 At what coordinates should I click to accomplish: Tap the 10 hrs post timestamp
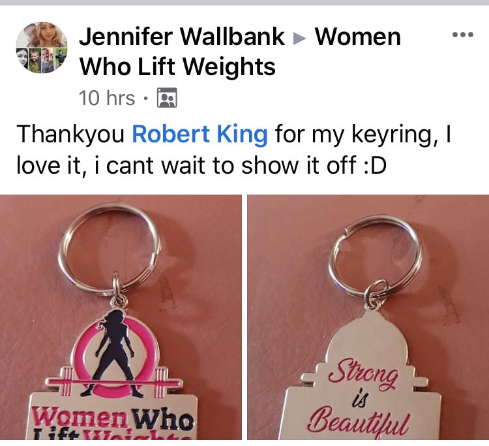pyautogui.click(x=107, y=98)
